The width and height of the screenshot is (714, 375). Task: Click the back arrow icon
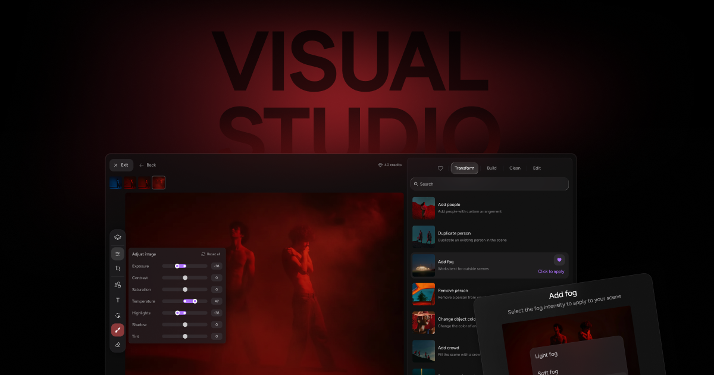point(142,165)
